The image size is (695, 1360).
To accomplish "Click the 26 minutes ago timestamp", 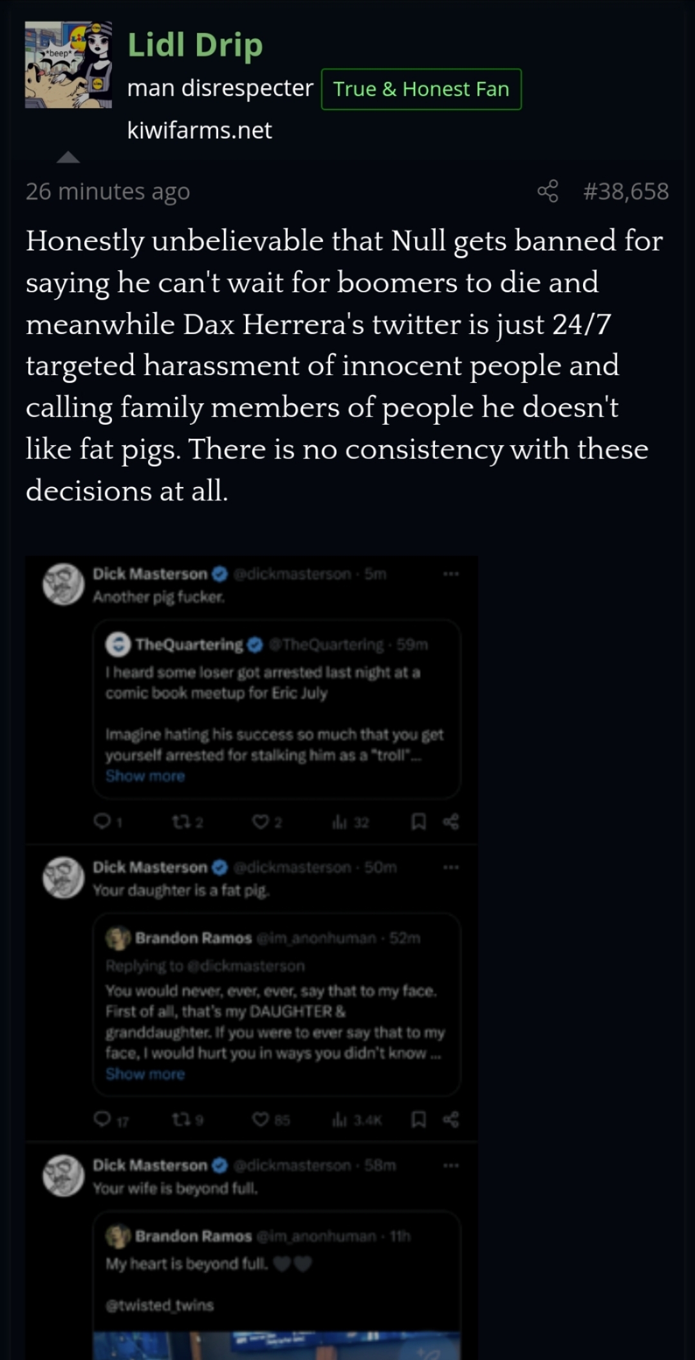I will pos(107,191).
